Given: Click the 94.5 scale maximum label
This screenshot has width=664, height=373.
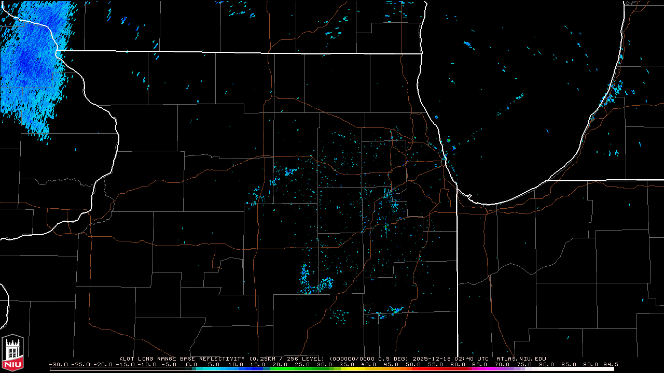Looking at the screenshot, I should coord(611,364).
